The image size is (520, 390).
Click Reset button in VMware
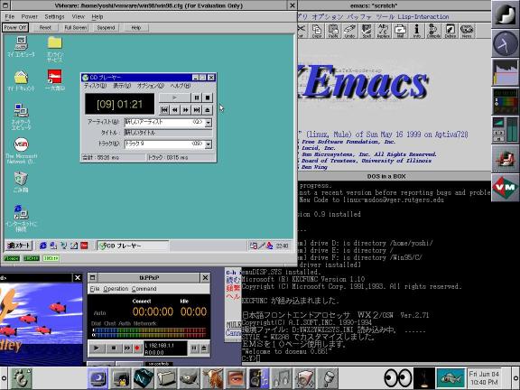[x=45, y=27]
